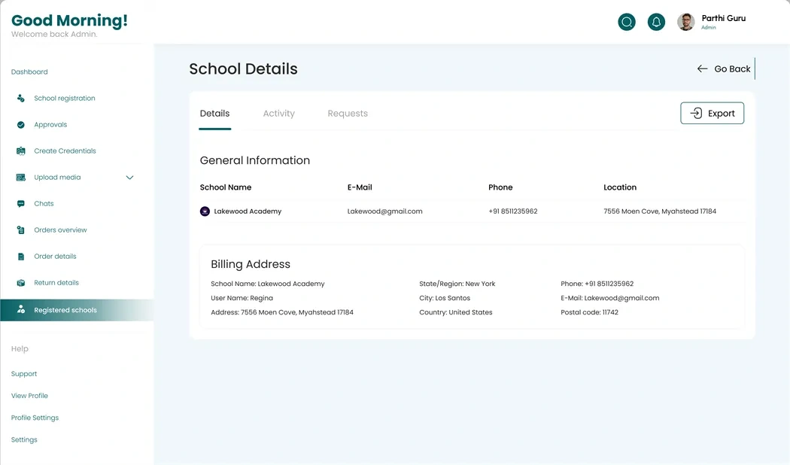Screen dimensions: 790x465
Task: Click the Create Credentials icon
Action: point(20,150)
